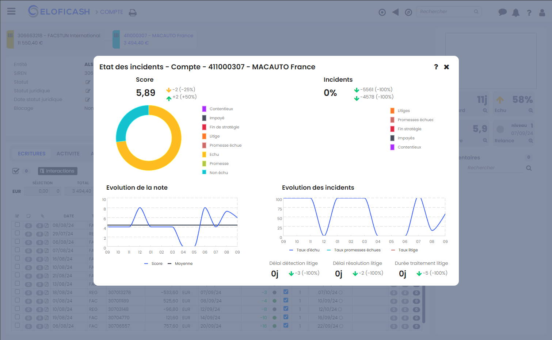Click the date cell 22/09/24
The width and height of the screenshot is (552, 340).
click(327, 326)
